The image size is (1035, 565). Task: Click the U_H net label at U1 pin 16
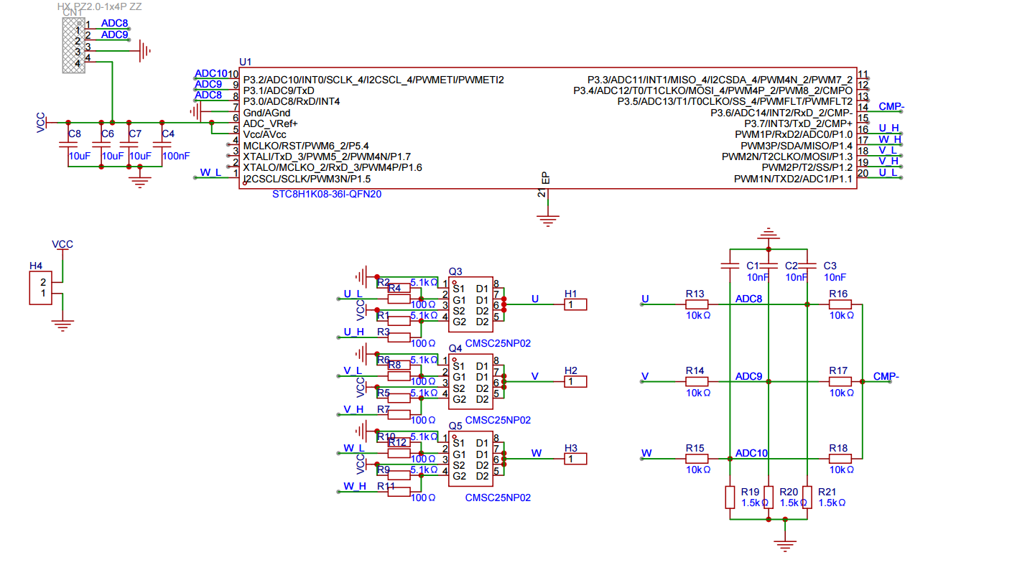[x=889, y=129]
